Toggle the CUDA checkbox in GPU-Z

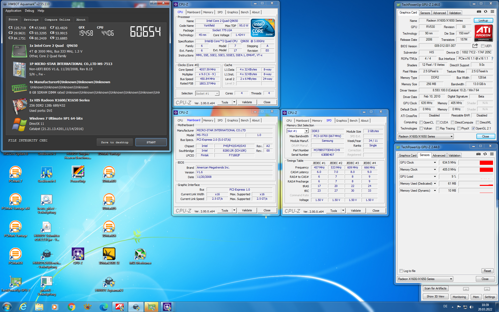(438, 122)
